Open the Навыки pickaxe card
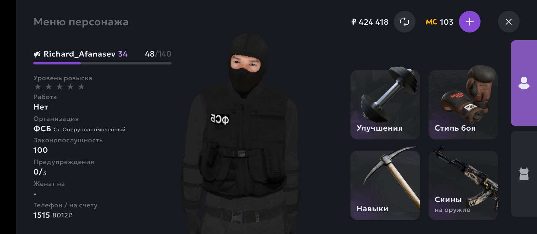537x234 pixels. (x=385, y=185)
